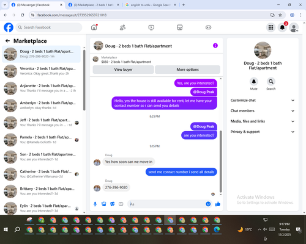
Task: Open the notifications bell
Action: tap(282, 27)
